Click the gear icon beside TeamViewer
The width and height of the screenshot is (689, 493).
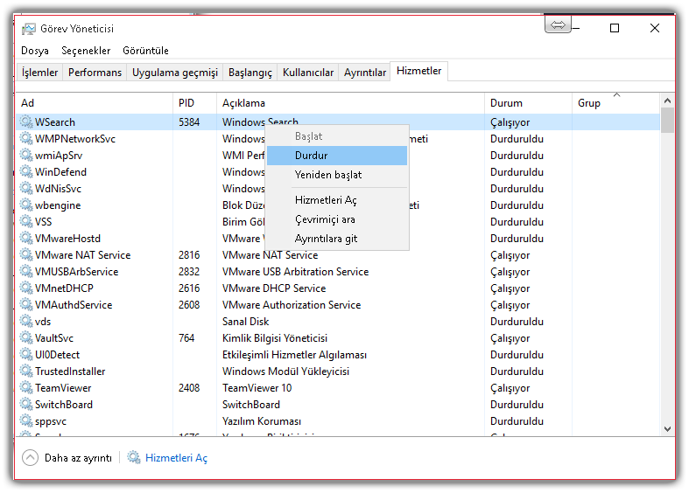coord(26,388)
